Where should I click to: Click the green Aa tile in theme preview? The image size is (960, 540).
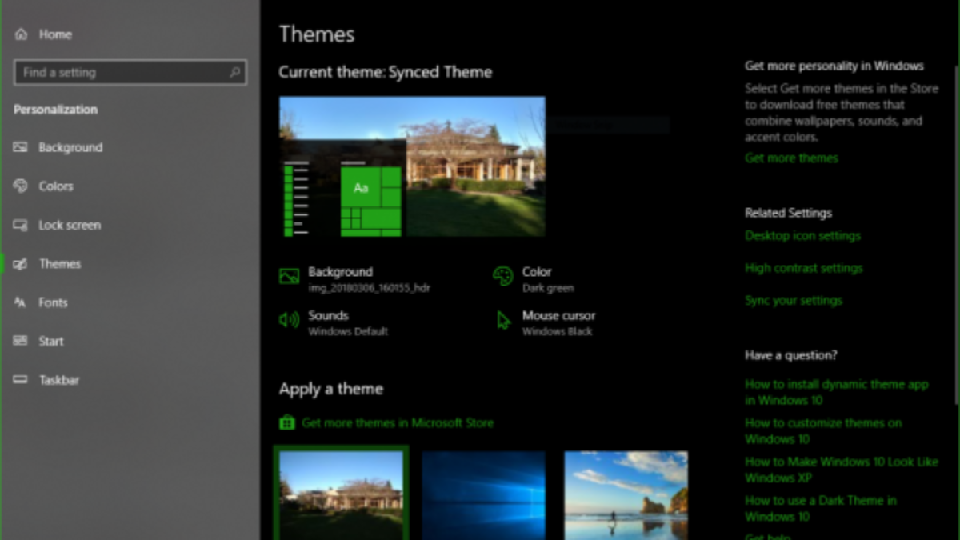361,187
